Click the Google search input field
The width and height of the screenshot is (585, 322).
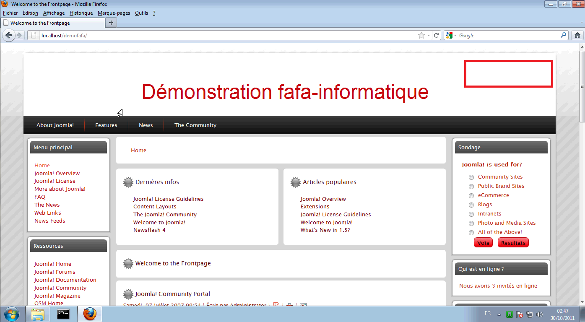tap(508, 36)
